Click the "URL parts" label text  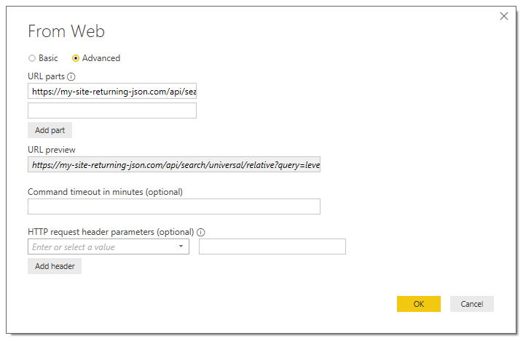tap(47, 76)
